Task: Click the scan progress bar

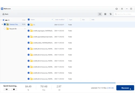Action: tap(67, 83)
